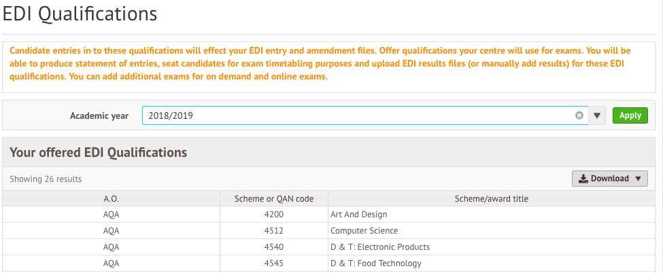Sort by Scheme or QAN code column header
This screenshot has height=273, width=663.
tap(274, 198)
